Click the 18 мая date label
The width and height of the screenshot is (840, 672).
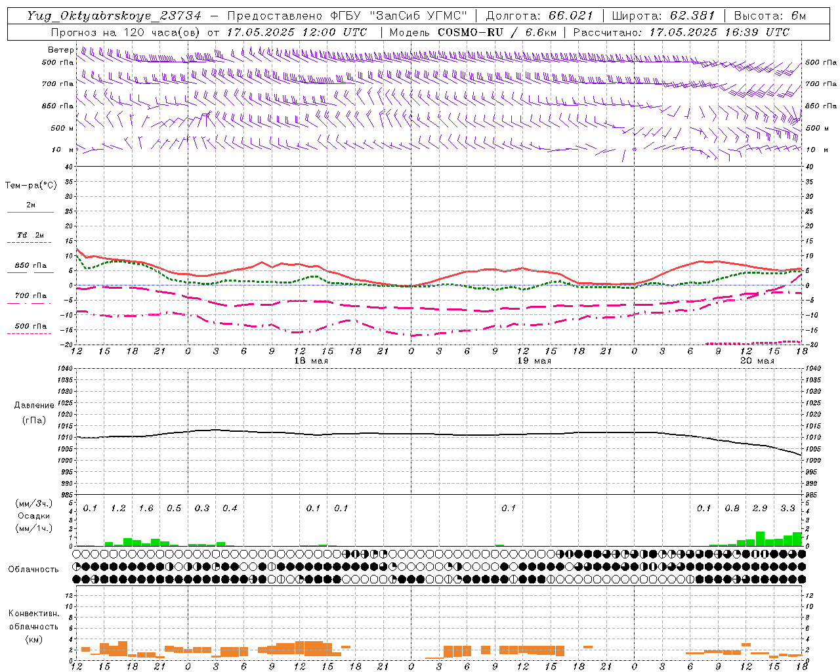coord(311,361)
